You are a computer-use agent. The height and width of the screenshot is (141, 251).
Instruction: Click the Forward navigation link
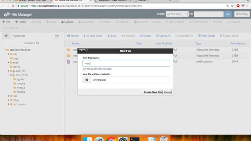click(128, 36)
